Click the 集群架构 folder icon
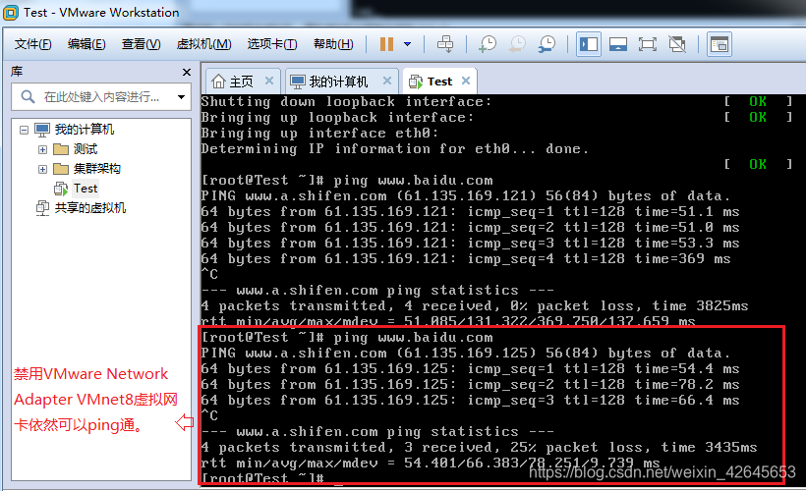 (x=61, y=169)
